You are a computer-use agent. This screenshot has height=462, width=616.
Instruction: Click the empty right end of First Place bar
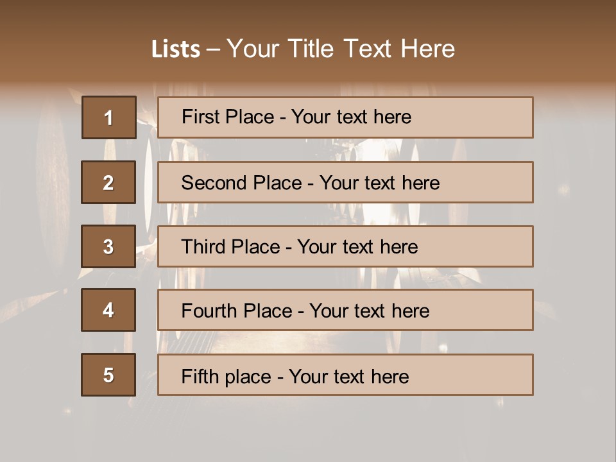488,117
